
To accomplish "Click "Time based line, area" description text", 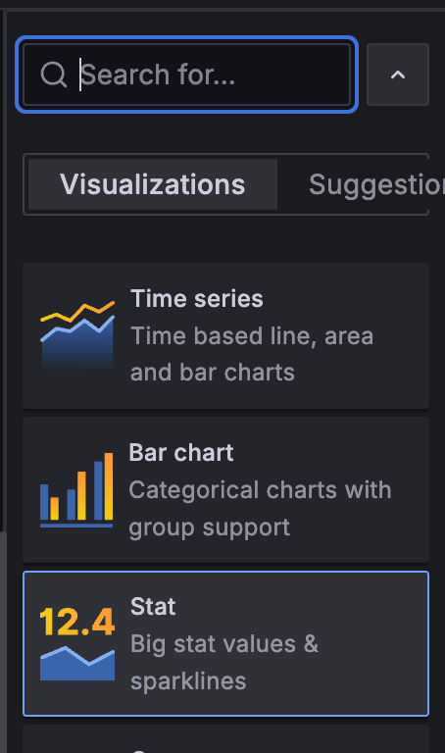I will pos(252,335).
